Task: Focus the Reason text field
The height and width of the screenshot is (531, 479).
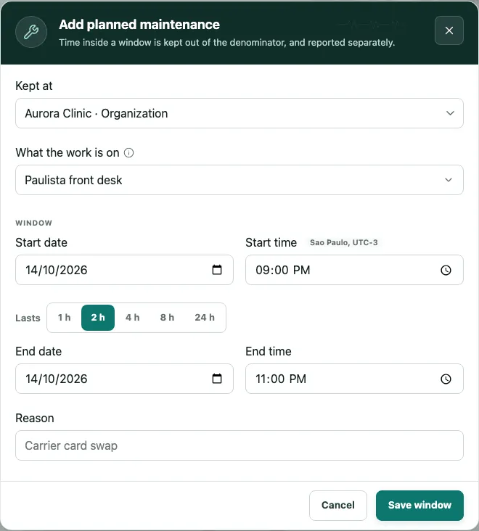Action: point(239,445)
